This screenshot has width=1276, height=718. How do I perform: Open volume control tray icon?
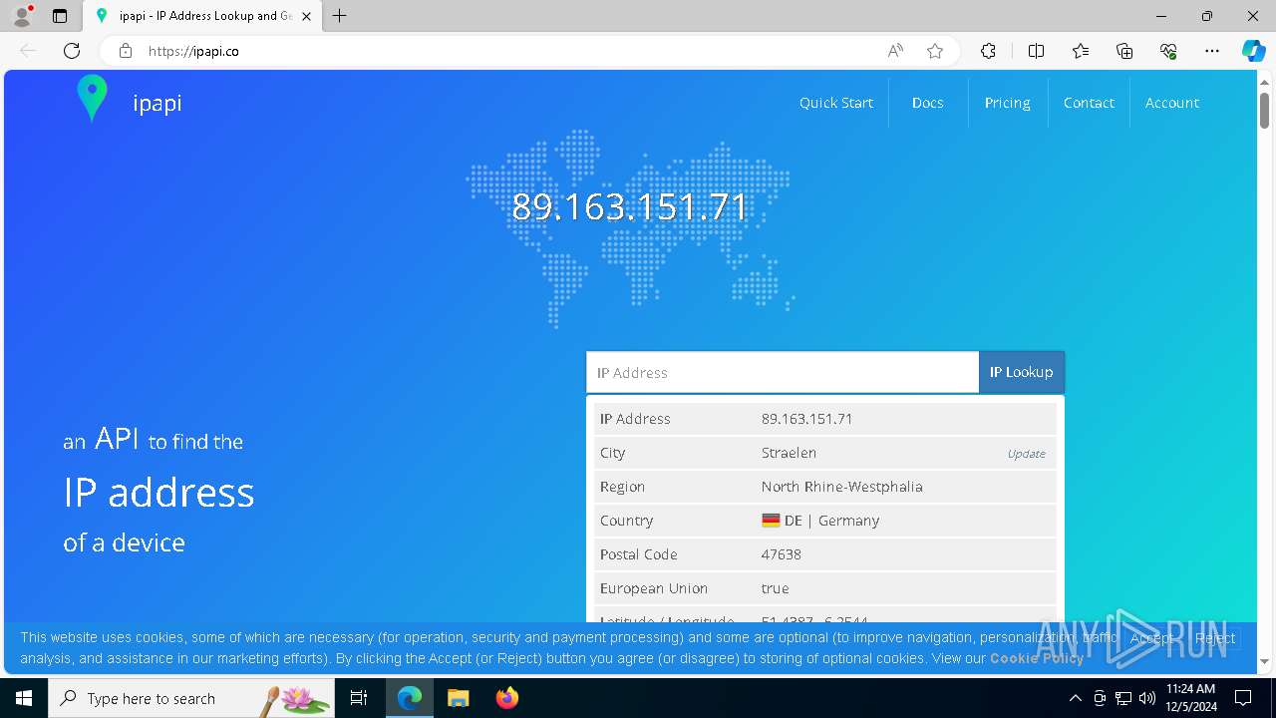click(x=1147, y=698)
